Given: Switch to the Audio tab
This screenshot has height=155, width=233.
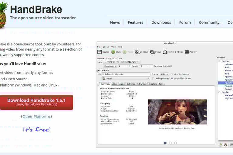Looking at the screenshot, I should (122, 84).
